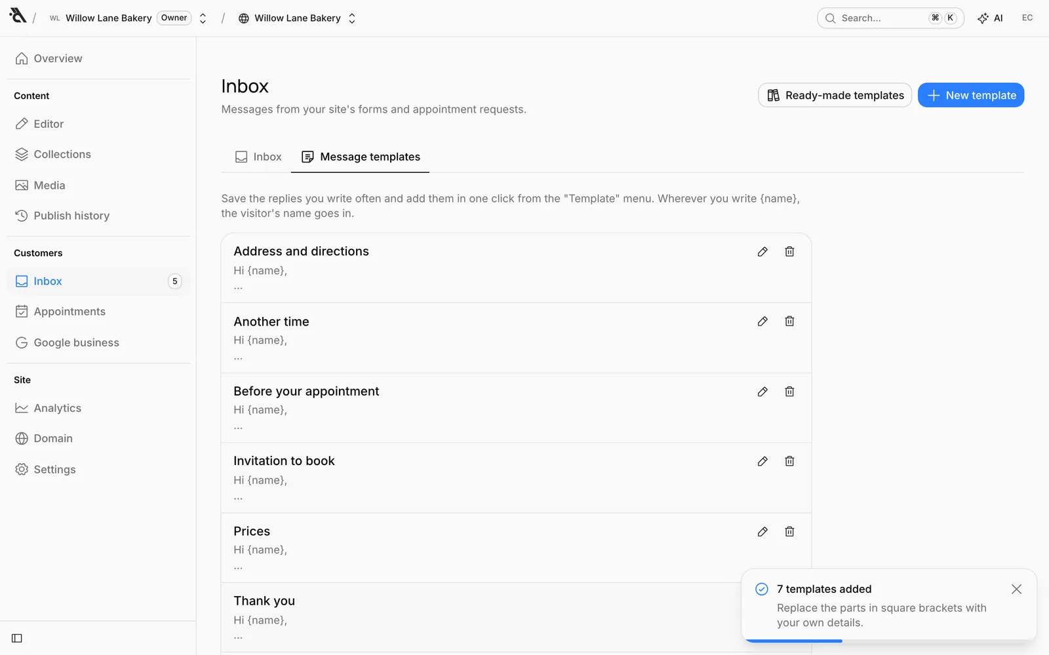
Task: Open the Media library
Action: pyautogui.click(x=98, y=185)
